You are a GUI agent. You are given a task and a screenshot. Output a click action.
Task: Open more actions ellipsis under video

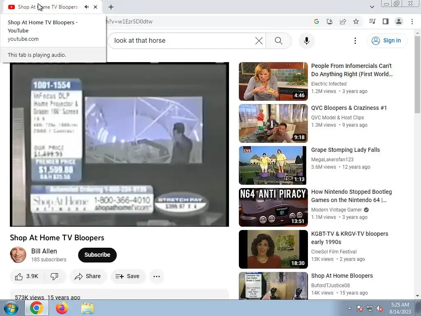click(157, 276)
